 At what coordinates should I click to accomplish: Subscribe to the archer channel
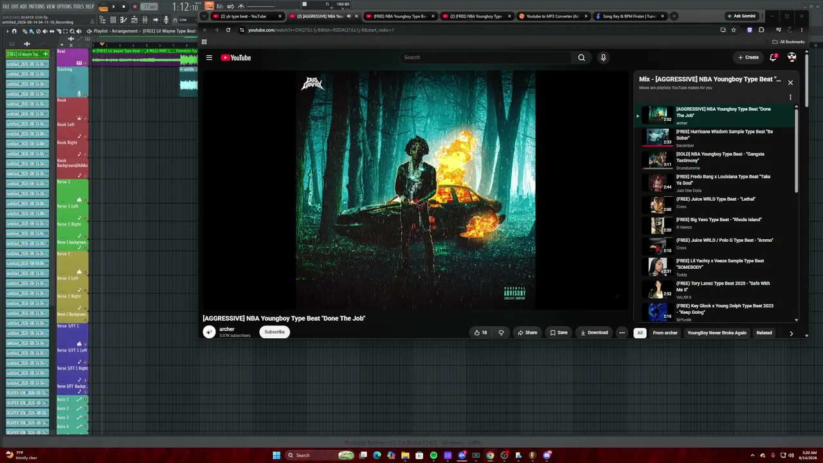point(275,332)
